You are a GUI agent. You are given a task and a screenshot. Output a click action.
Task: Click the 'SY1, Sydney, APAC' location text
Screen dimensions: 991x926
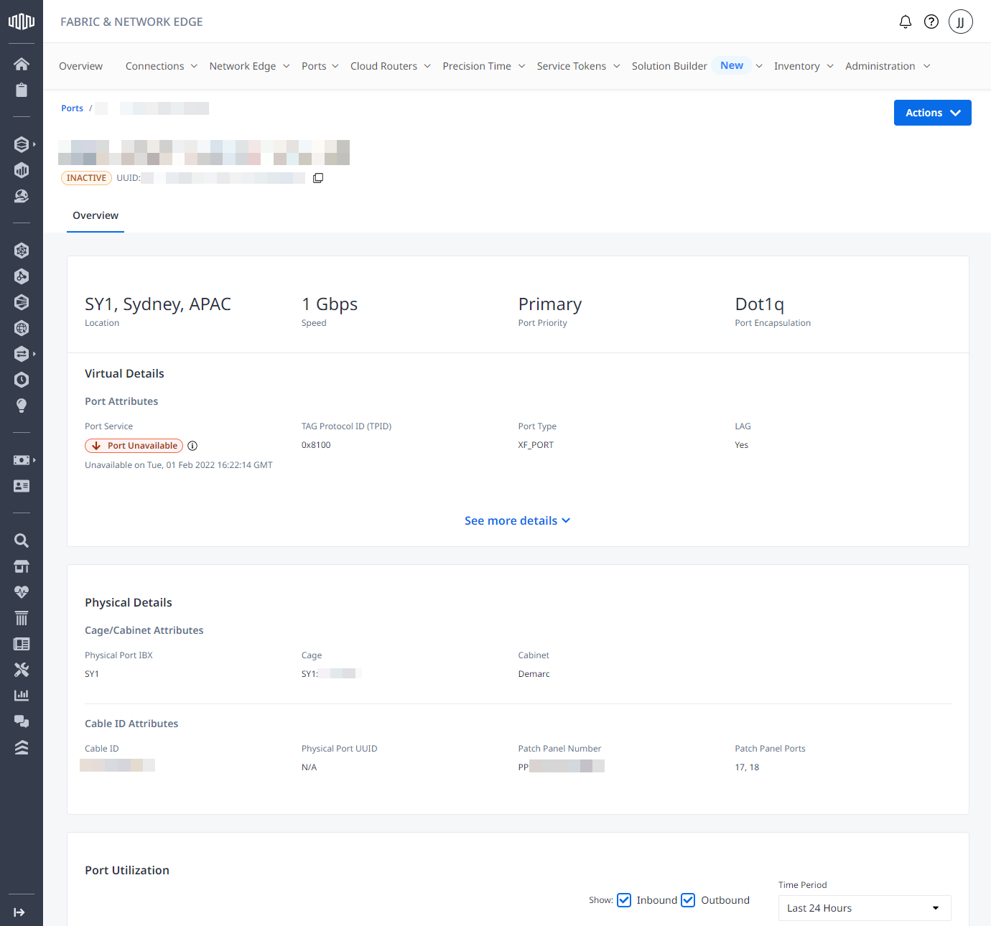coord(158,304)
